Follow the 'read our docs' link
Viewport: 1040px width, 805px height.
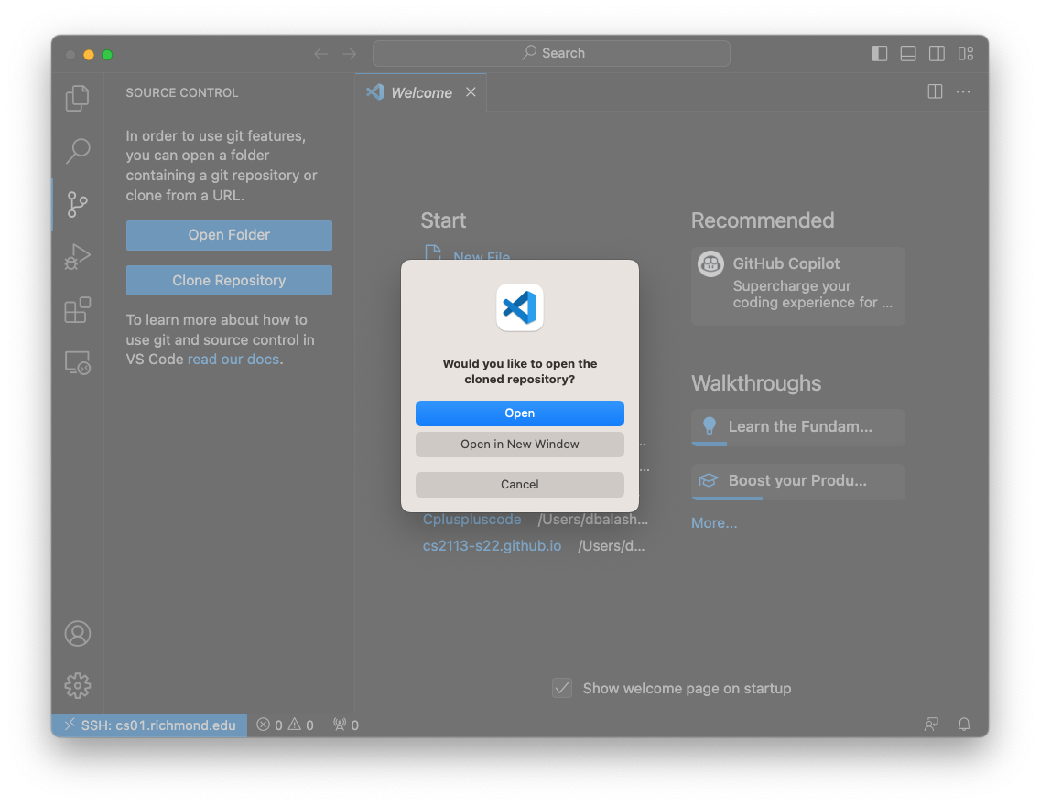(x=233, y=360)
